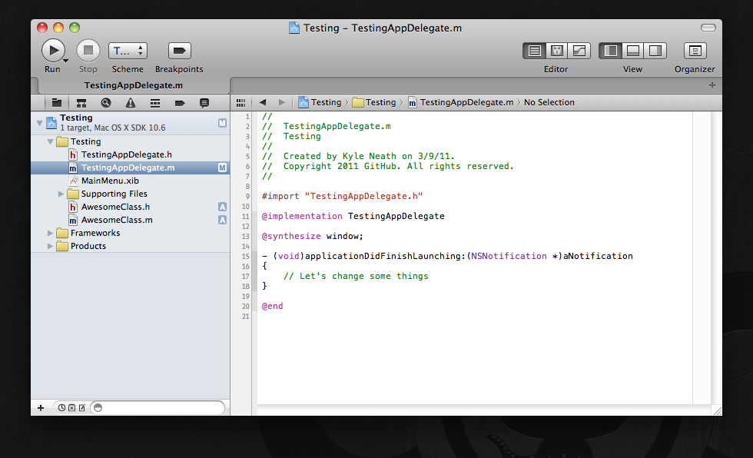Show the bottom Debug area
The image size is (753, 458).
click(633, 51)
